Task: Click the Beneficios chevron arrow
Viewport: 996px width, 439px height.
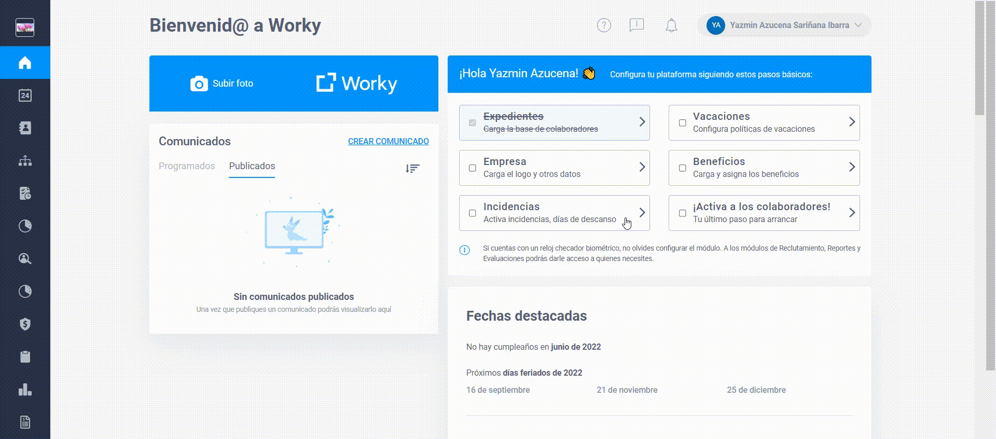Action: click(x=852, y=167)
